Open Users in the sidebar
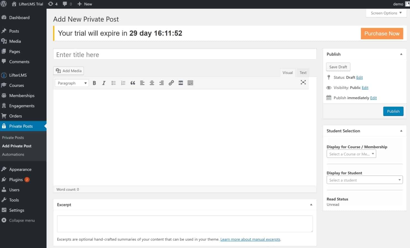The width and height of the screenshot is (410, 248). (23, 190)
